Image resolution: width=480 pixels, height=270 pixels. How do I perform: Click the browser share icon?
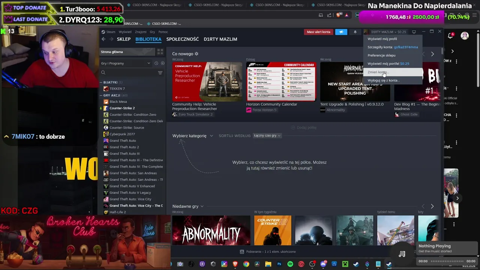(329, 15)
